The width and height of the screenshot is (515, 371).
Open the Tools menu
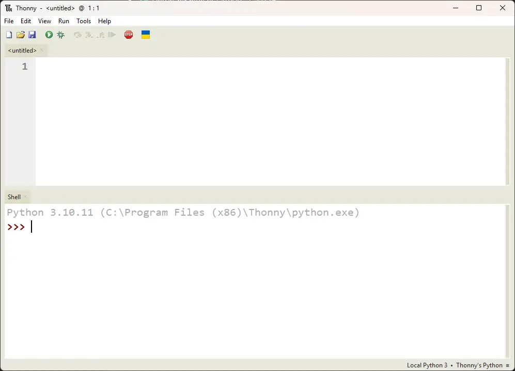tap(84, 21)
